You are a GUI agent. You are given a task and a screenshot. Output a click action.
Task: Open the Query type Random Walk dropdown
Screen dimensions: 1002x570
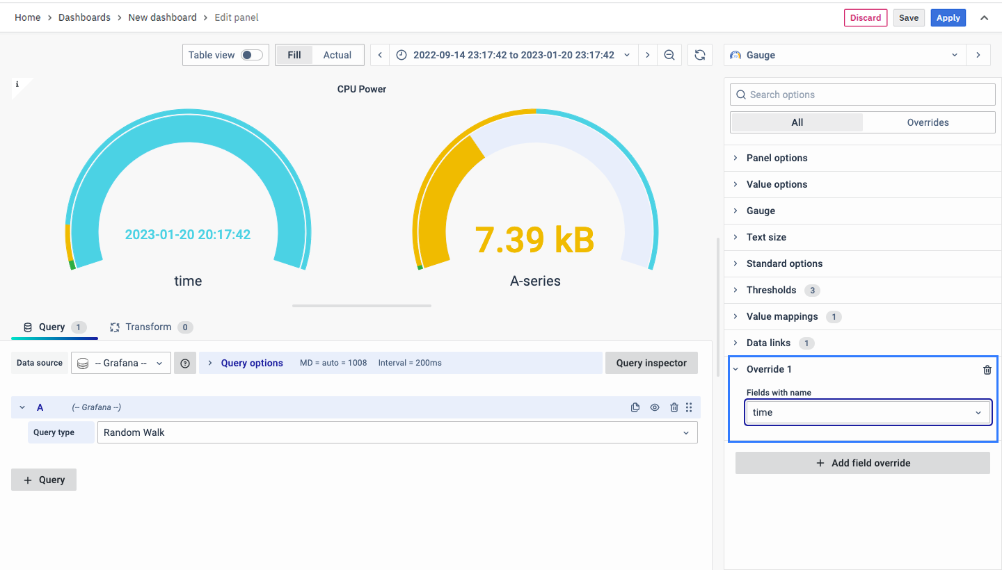click(x=397, y=432)
